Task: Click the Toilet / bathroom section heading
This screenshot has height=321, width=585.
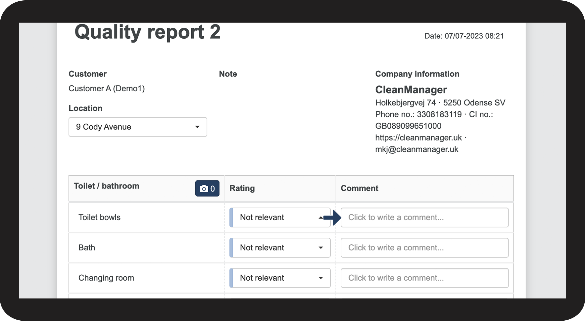Action: 106,186
